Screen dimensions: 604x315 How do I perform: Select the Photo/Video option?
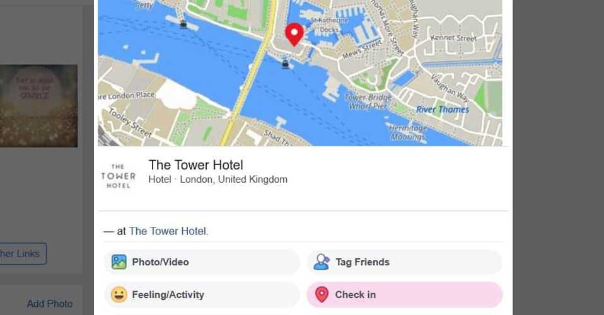(x=202, y=262)
